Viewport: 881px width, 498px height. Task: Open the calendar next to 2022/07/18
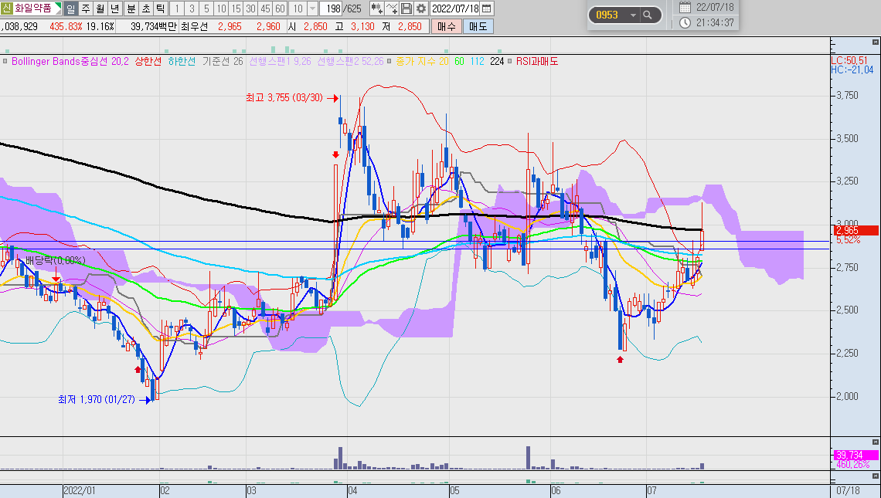487,8
